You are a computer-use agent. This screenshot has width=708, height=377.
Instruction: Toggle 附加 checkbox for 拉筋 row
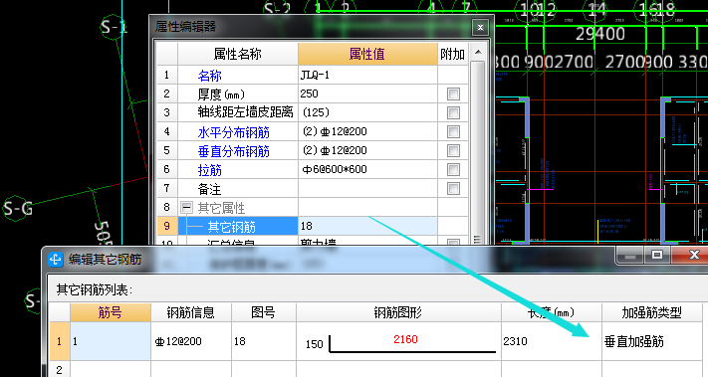tap(453, 169)
